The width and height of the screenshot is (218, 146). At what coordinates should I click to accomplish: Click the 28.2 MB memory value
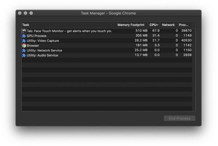point(141,40)
